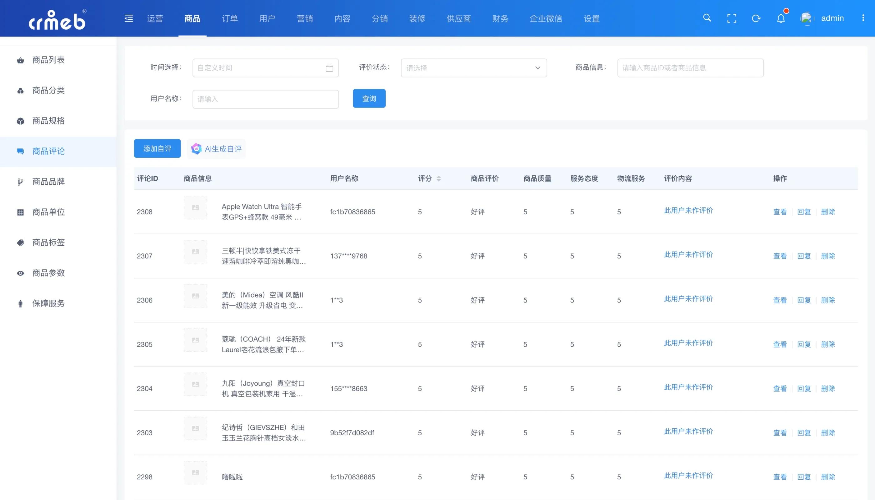
Task: Open the 设置 top menu
Action: 592,18
